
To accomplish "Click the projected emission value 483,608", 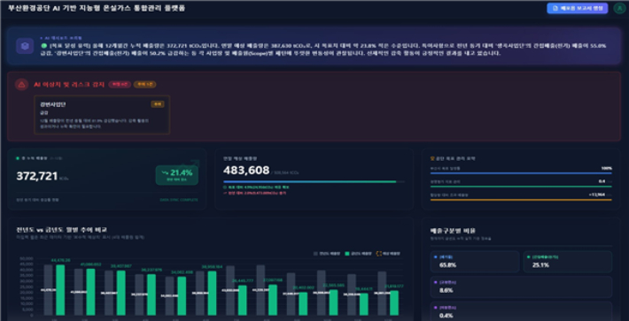I will pyautogui.click(x=246, y=171).
